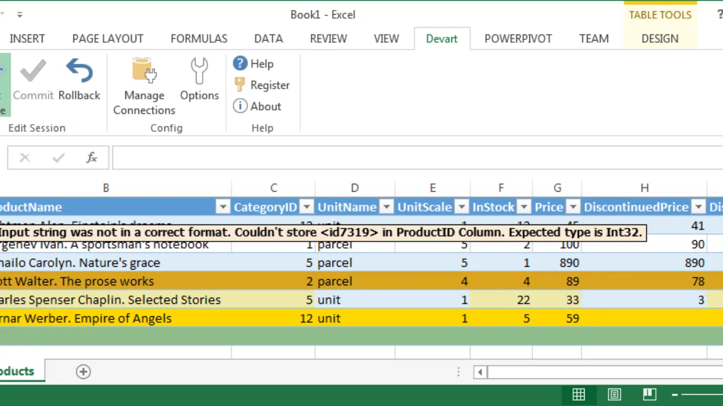Open UnitName column filter dropdown
723x406 pixels.
tap(386, 207)
